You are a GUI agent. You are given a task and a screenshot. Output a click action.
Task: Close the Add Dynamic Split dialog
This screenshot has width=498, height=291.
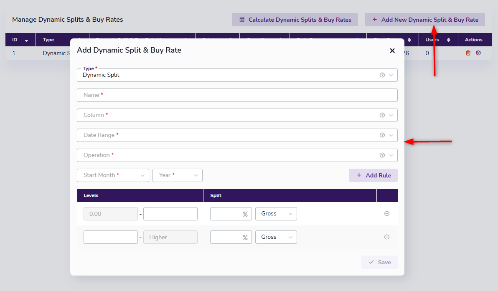tap(392, 51)
